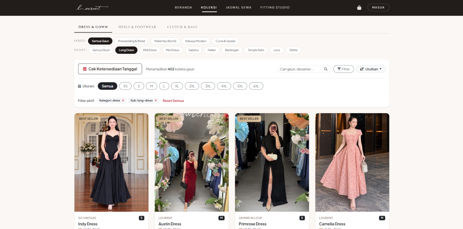
Task: Open the Cek Ketersediaan Tanggal date picker
Action: (110, 69)
